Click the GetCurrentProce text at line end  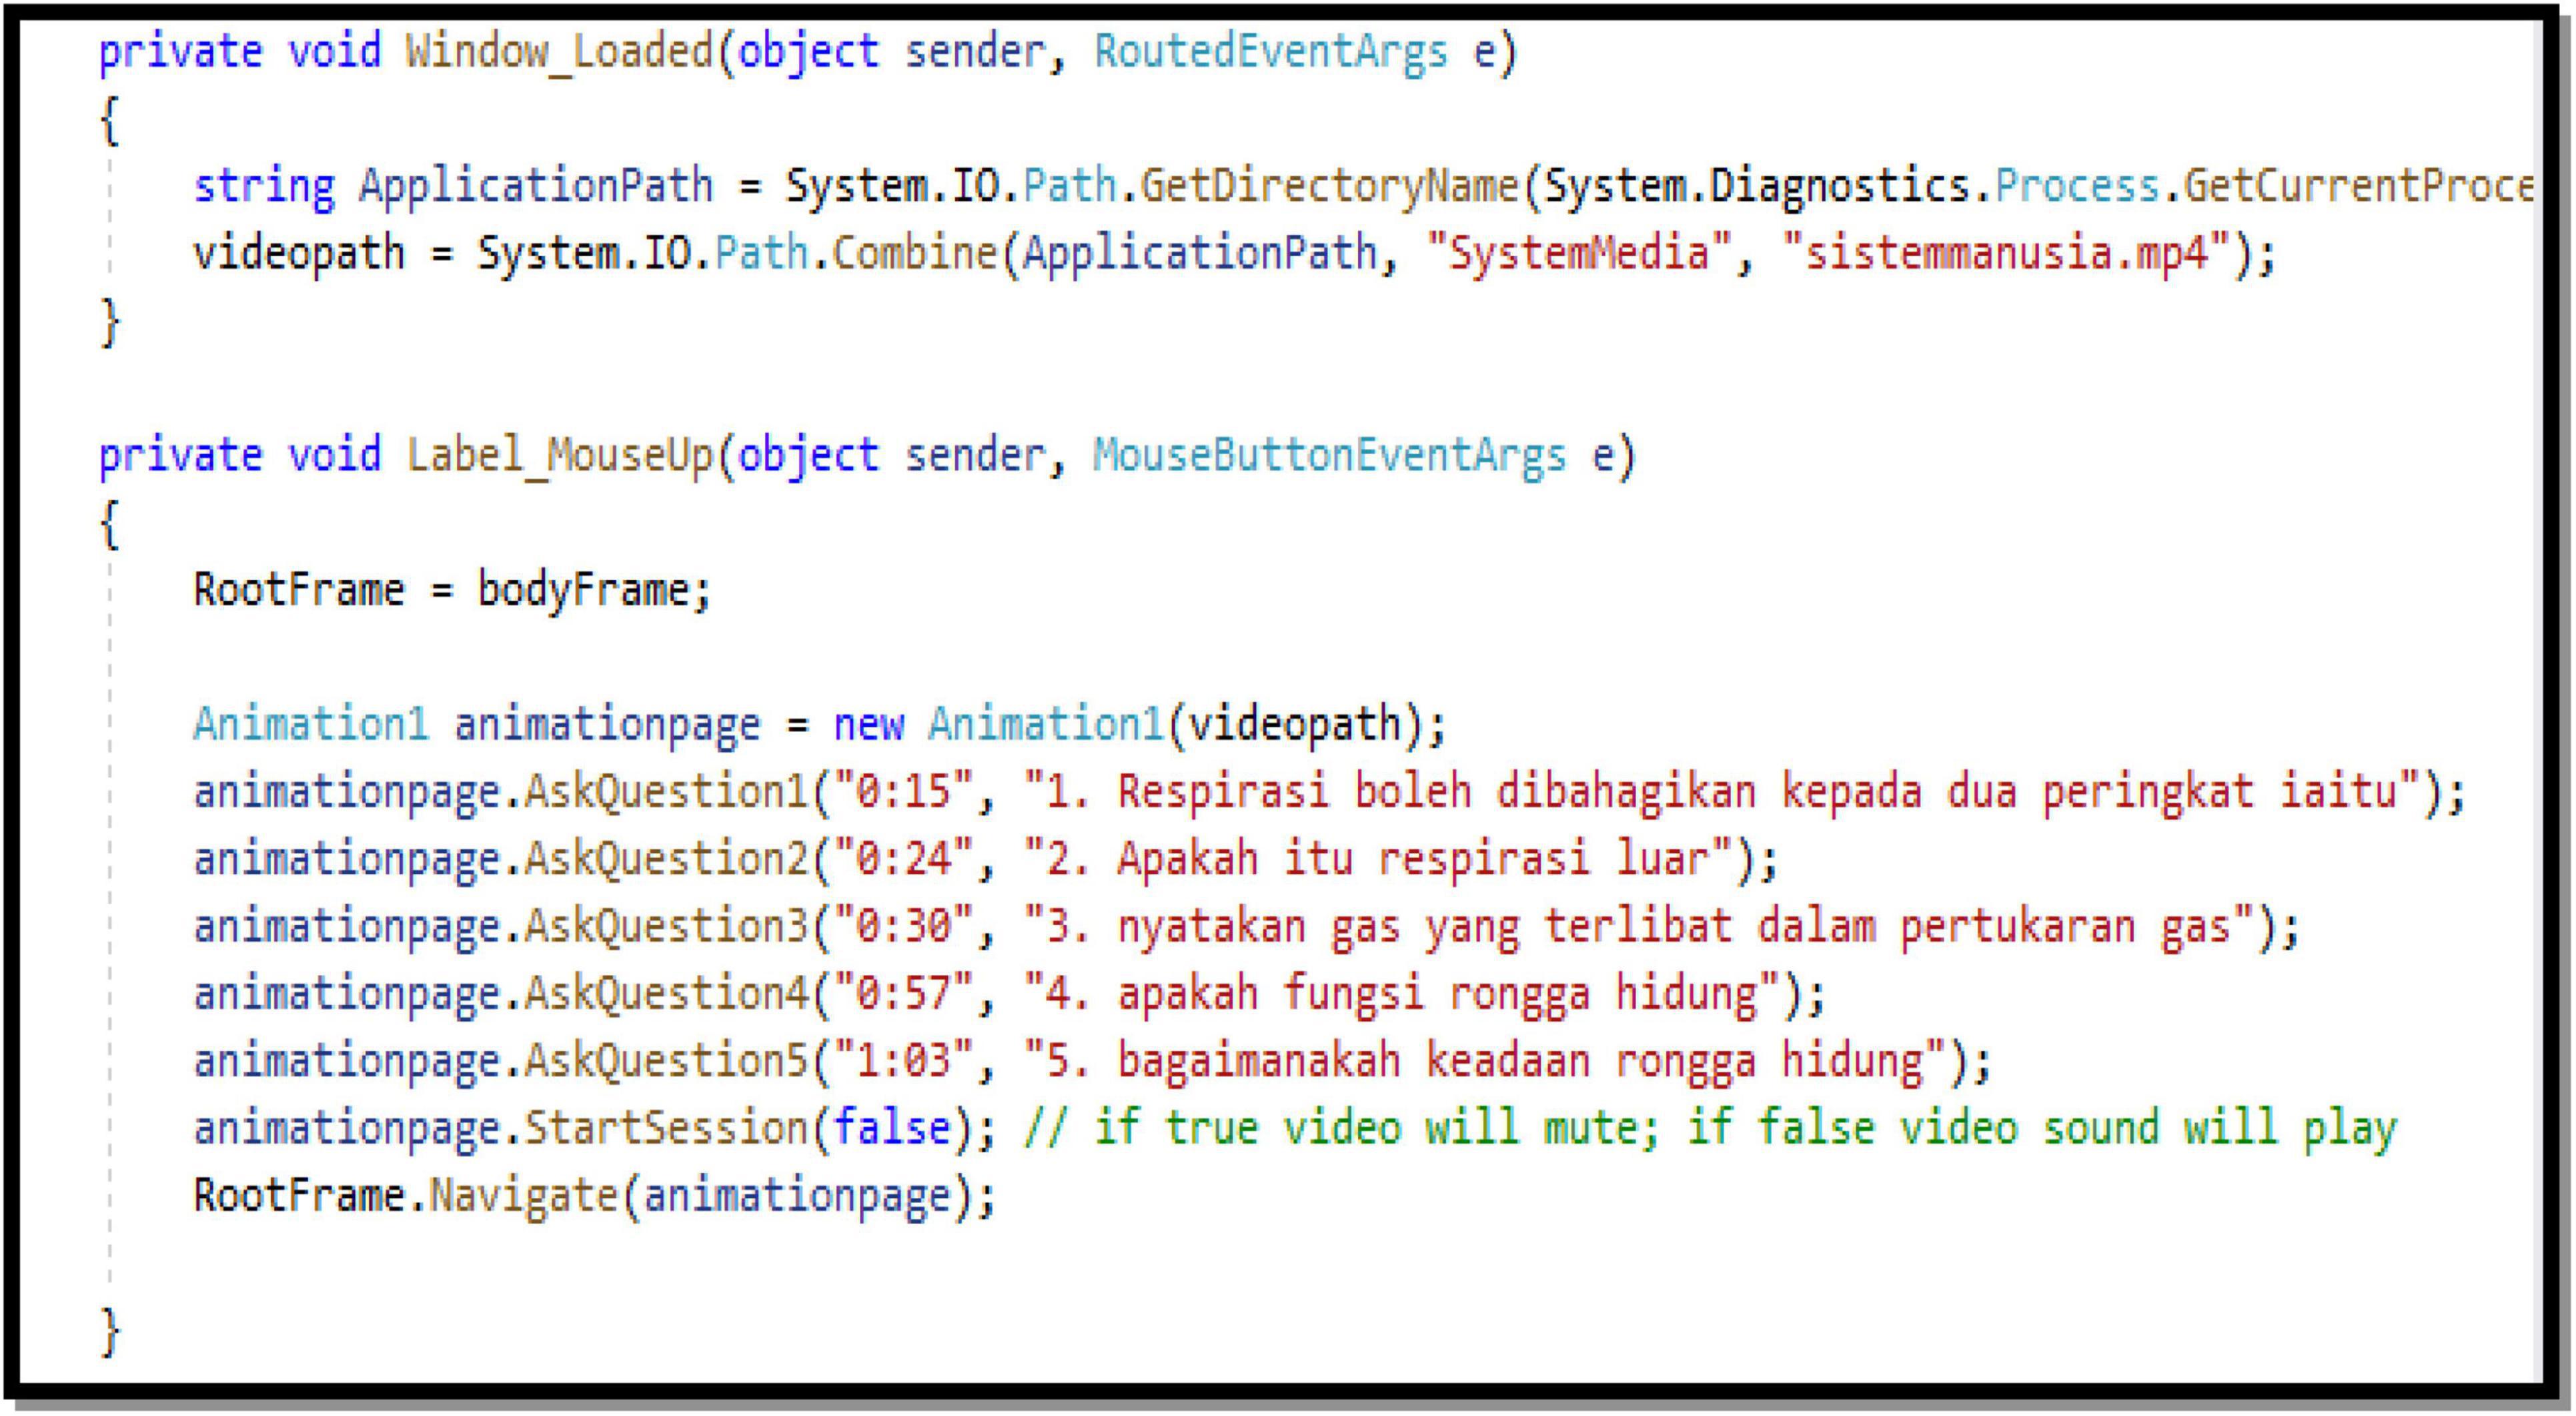pos(2358,186)
